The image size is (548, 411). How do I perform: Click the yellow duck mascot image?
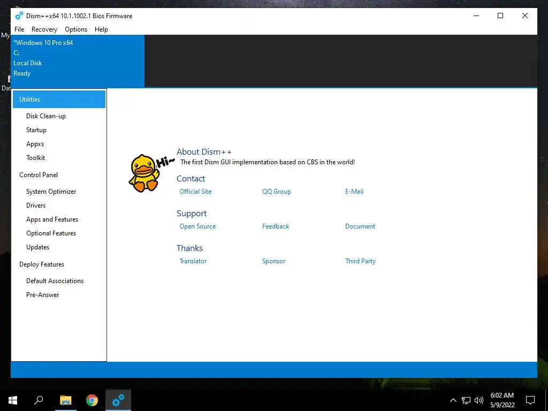click(x=144, y=173)
